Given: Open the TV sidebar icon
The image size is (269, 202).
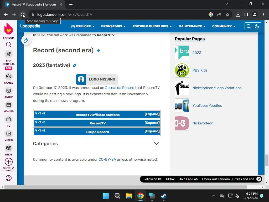Looking at the screenshot, I should (x=9, y=119).
